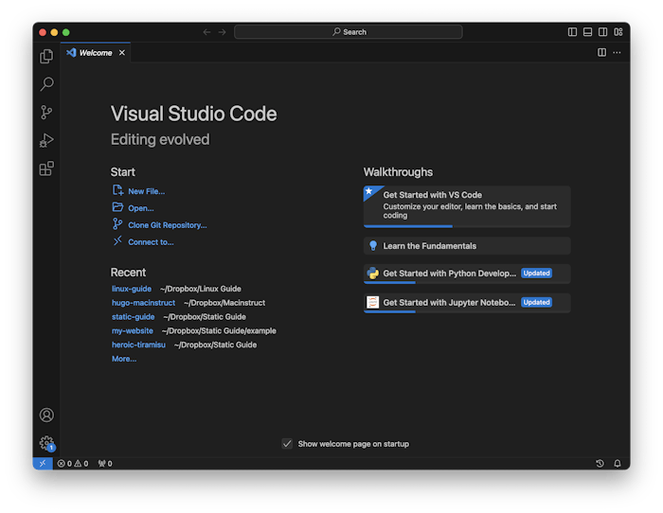Open the Explorer view in activity bar
The image size is (663, 513).
pyautogui.click(x=46, y=57)
